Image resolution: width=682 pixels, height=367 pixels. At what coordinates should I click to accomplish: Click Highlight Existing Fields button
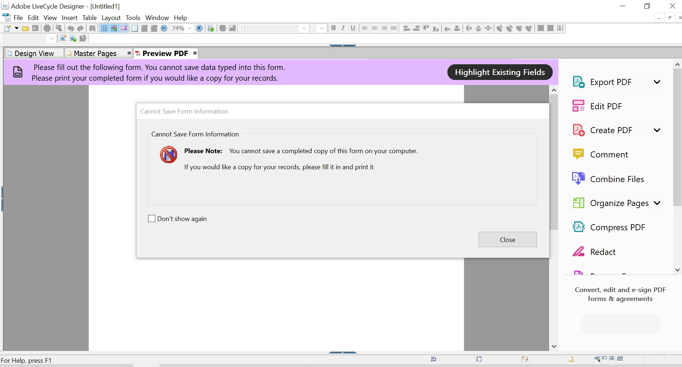(x=500, y=72)
